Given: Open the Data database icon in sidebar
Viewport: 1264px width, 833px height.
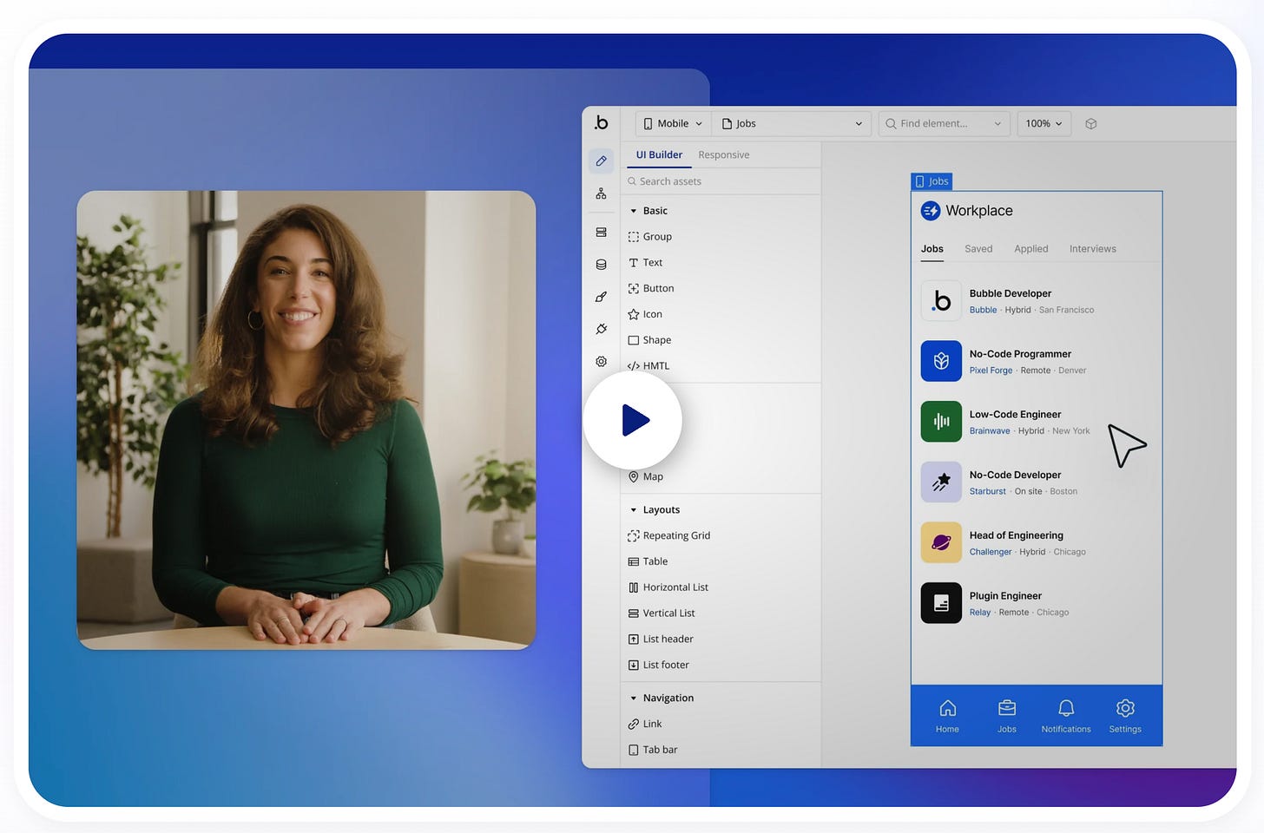Looking at the screenshot, I should click(x=601, y=265).
